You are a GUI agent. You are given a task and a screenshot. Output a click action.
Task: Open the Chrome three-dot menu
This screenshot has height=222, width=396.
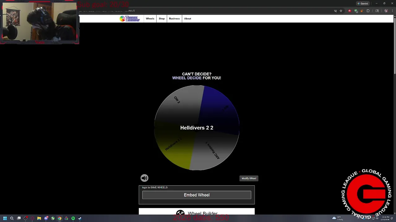pos(392,11)
